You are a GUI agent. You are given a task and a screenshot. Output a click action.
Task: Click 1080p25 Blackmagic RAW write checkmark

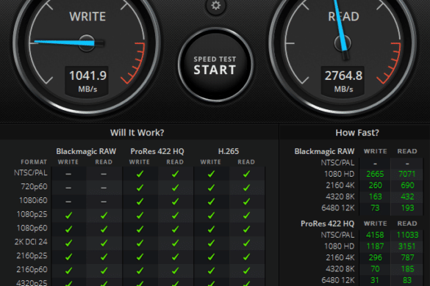[68, 216]
